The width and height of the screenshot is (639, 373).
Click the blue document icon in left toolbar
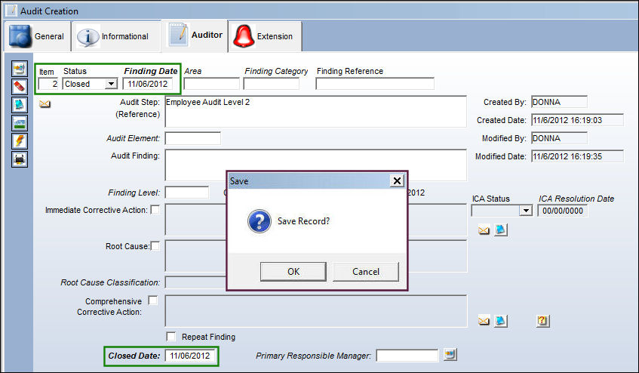[x=20, y=104]
